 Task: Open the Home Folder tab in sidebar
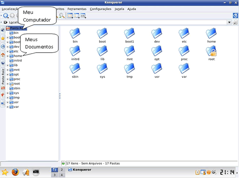point(3,55)
